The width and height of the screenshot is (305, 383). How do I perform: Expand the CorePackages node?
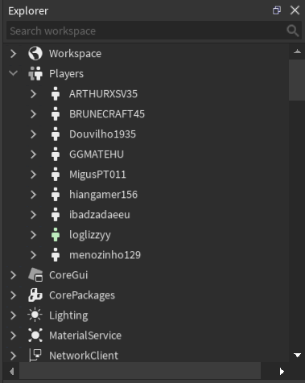(x=13, y=295)
